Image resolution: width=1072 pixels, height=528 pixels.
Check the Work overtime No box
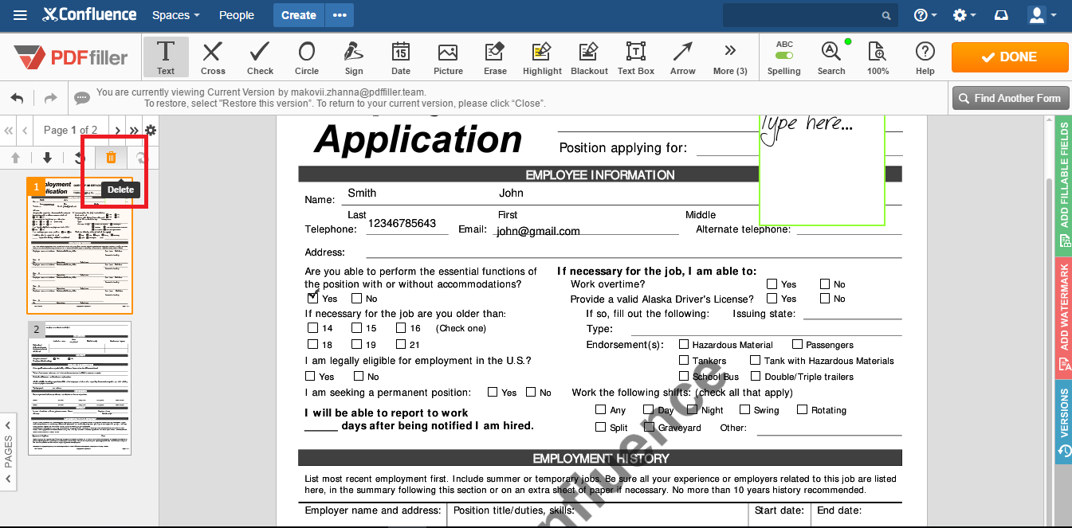point(825,284)
